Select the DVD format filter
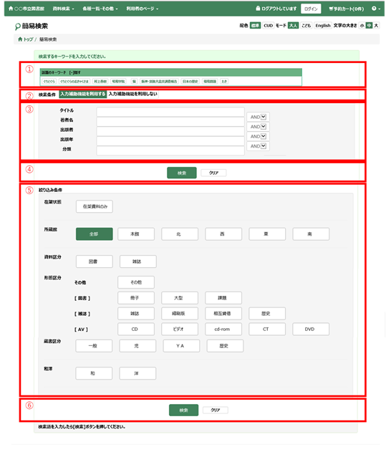The height and width of the screenshot is (452, 386). 311,330
